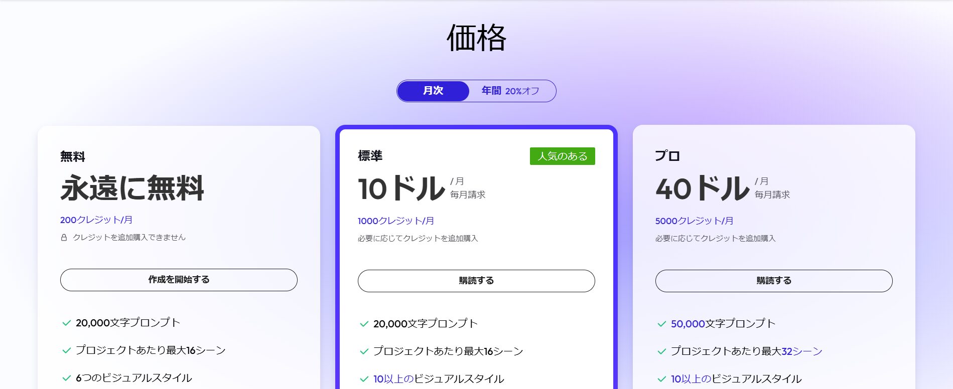Click checkmark beside 標準 plan 10以上のビジュアルスタイル
This screenshot has width=953, height=389.
click(364, 379)
